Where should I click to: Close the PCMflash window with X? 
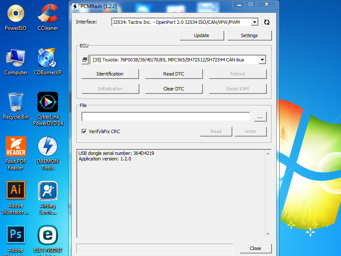point(267,5)
